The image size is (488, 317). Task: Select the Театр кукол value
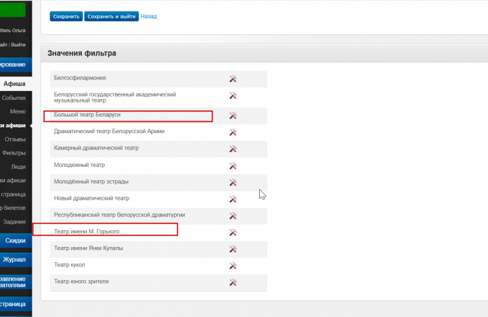pyautogui.click(x=69, y=265)
